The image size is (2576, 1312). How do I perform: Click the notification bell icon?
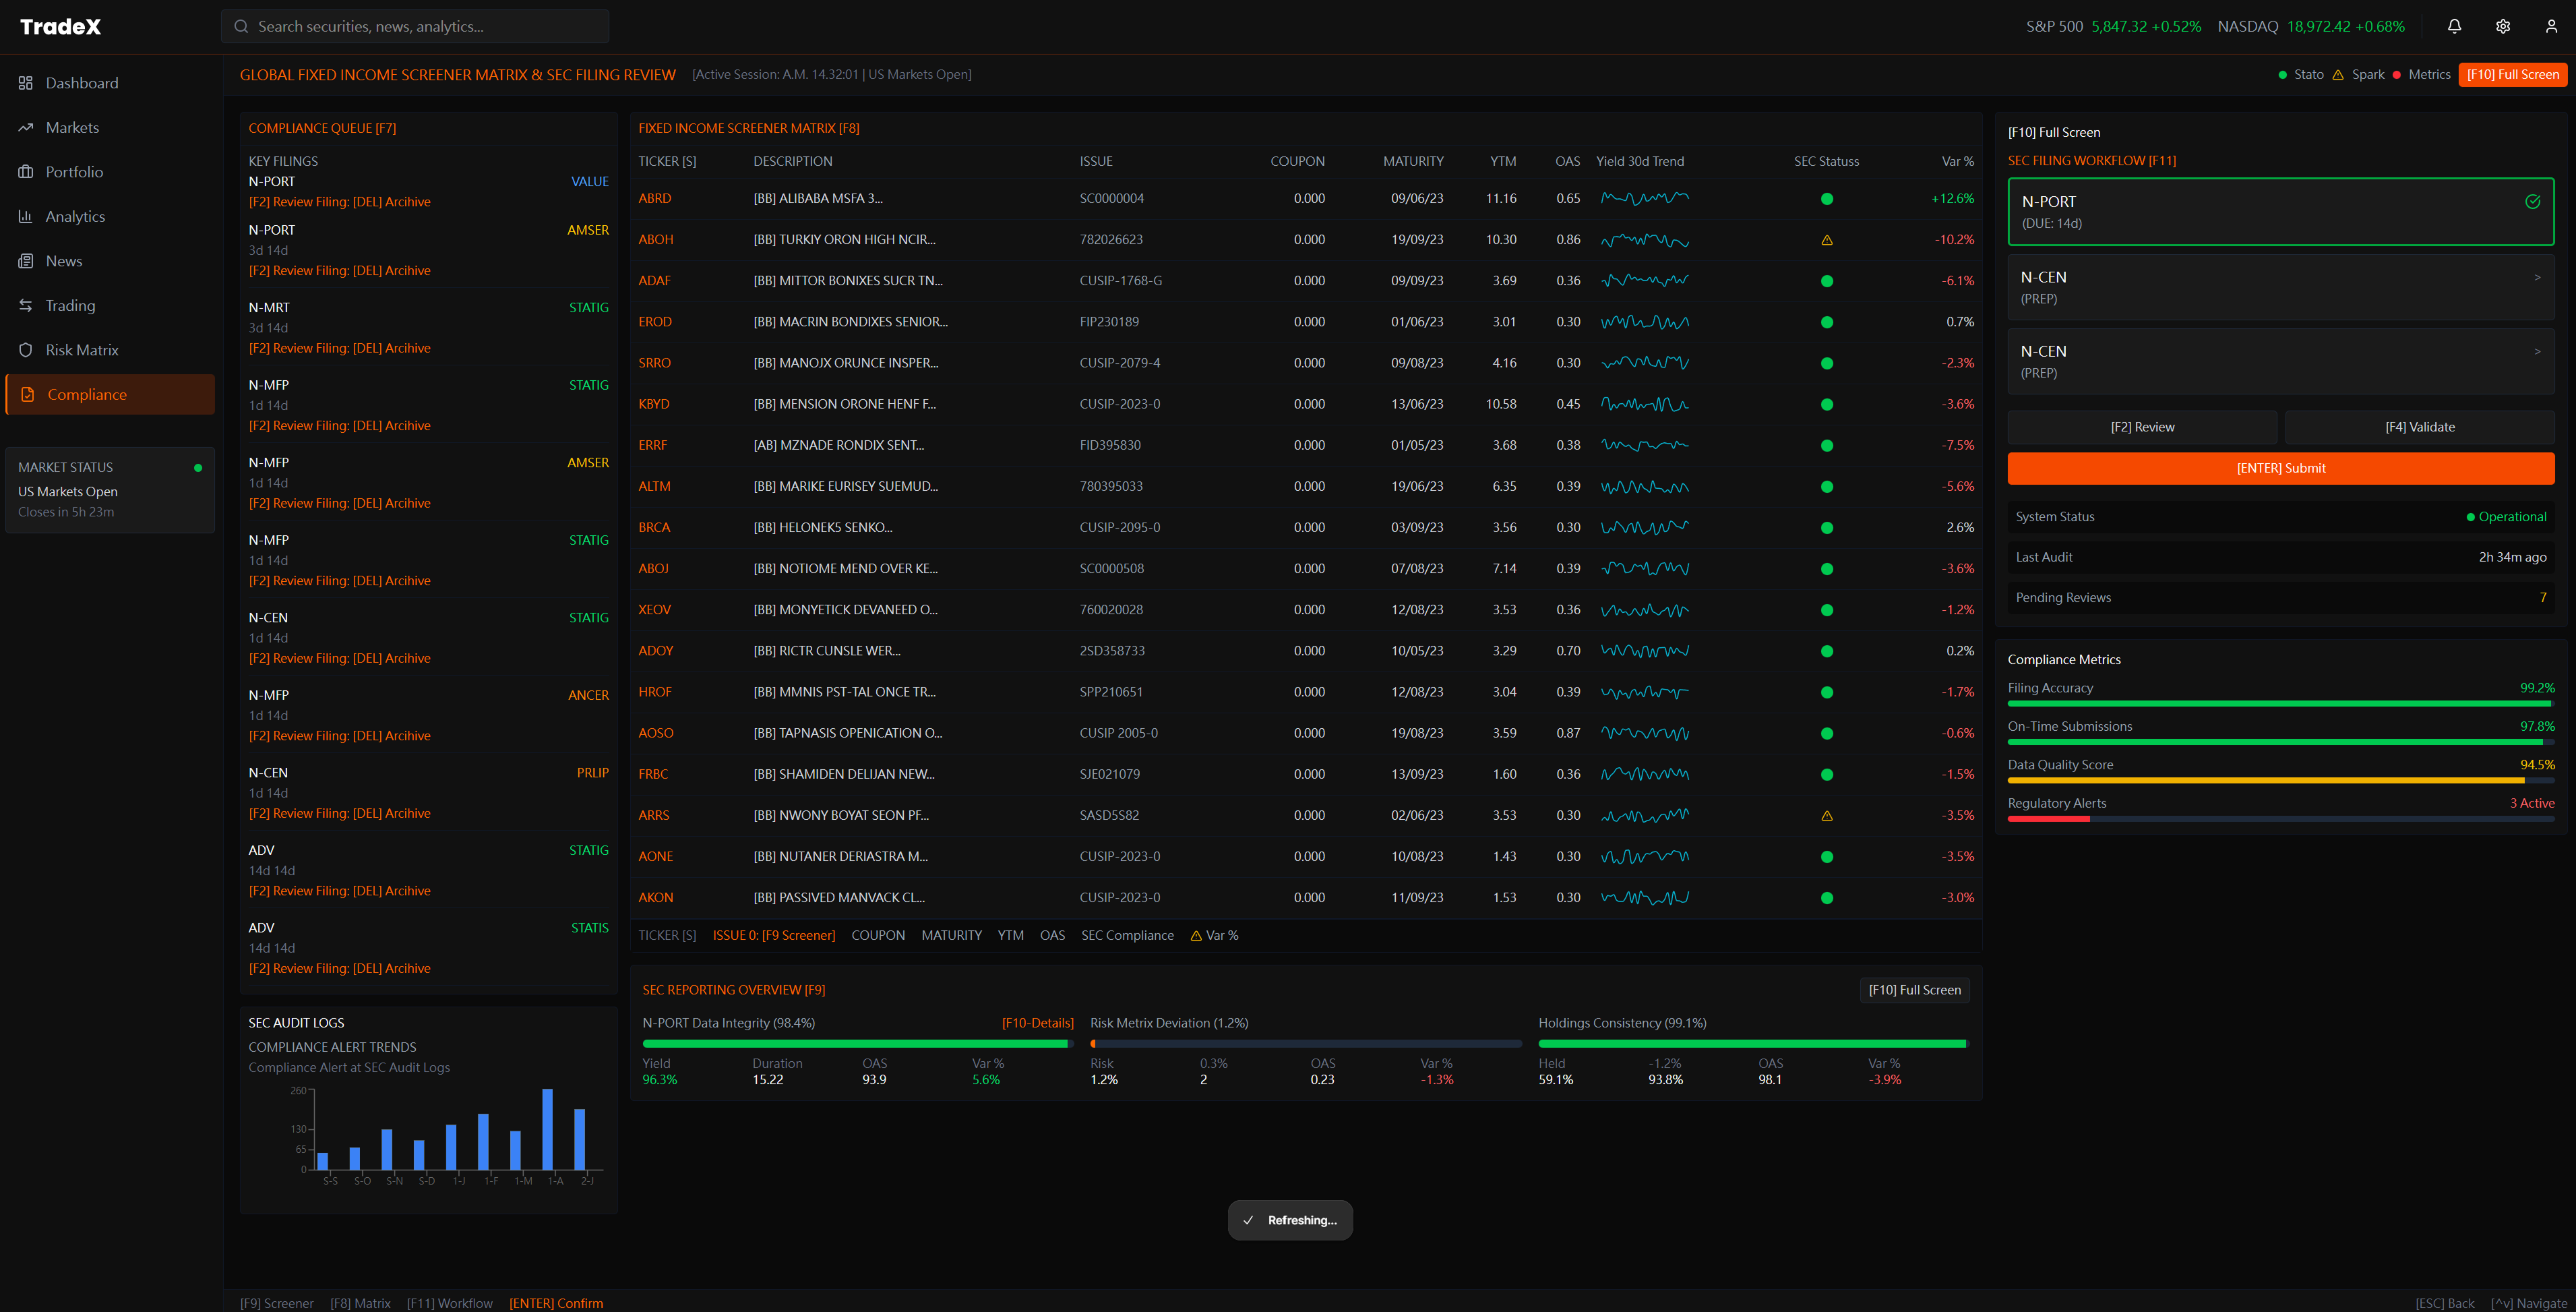pos(2454,26)
